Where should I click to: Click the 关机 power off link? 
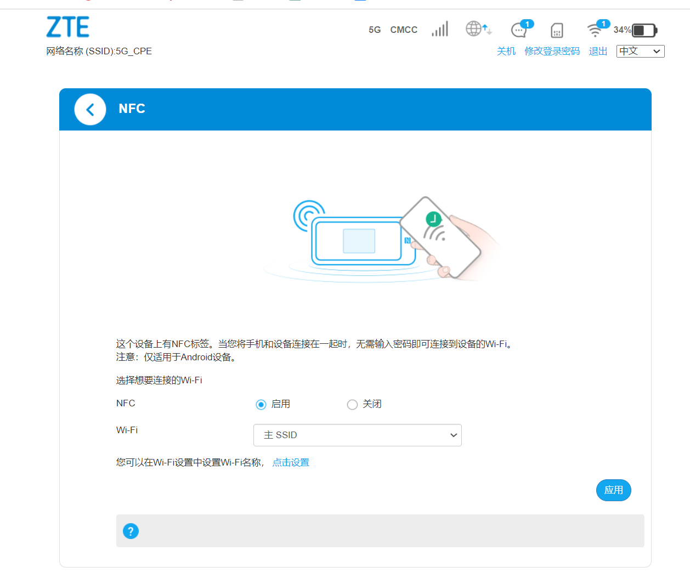(x=506, y=51)
